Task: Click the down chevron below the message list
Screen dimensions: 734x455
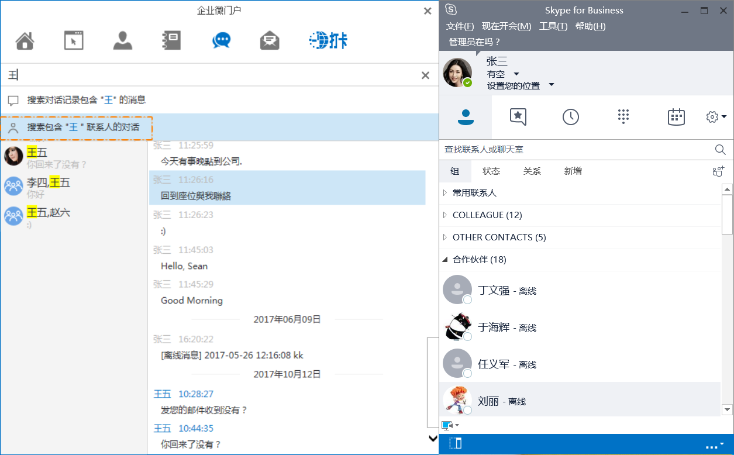Action: pyautogui.click(x=433, y=438)
